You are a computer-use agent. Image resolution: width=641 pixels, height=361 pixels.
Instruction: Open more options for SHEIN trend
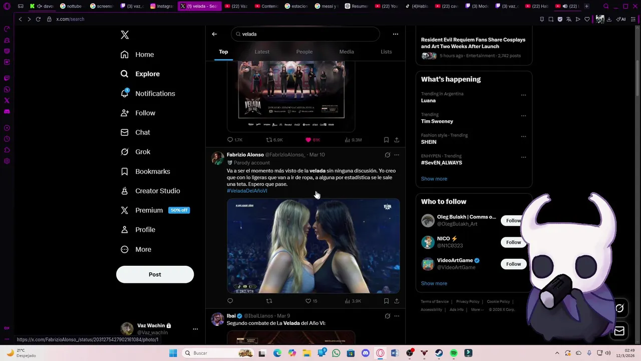click(523, 136)
